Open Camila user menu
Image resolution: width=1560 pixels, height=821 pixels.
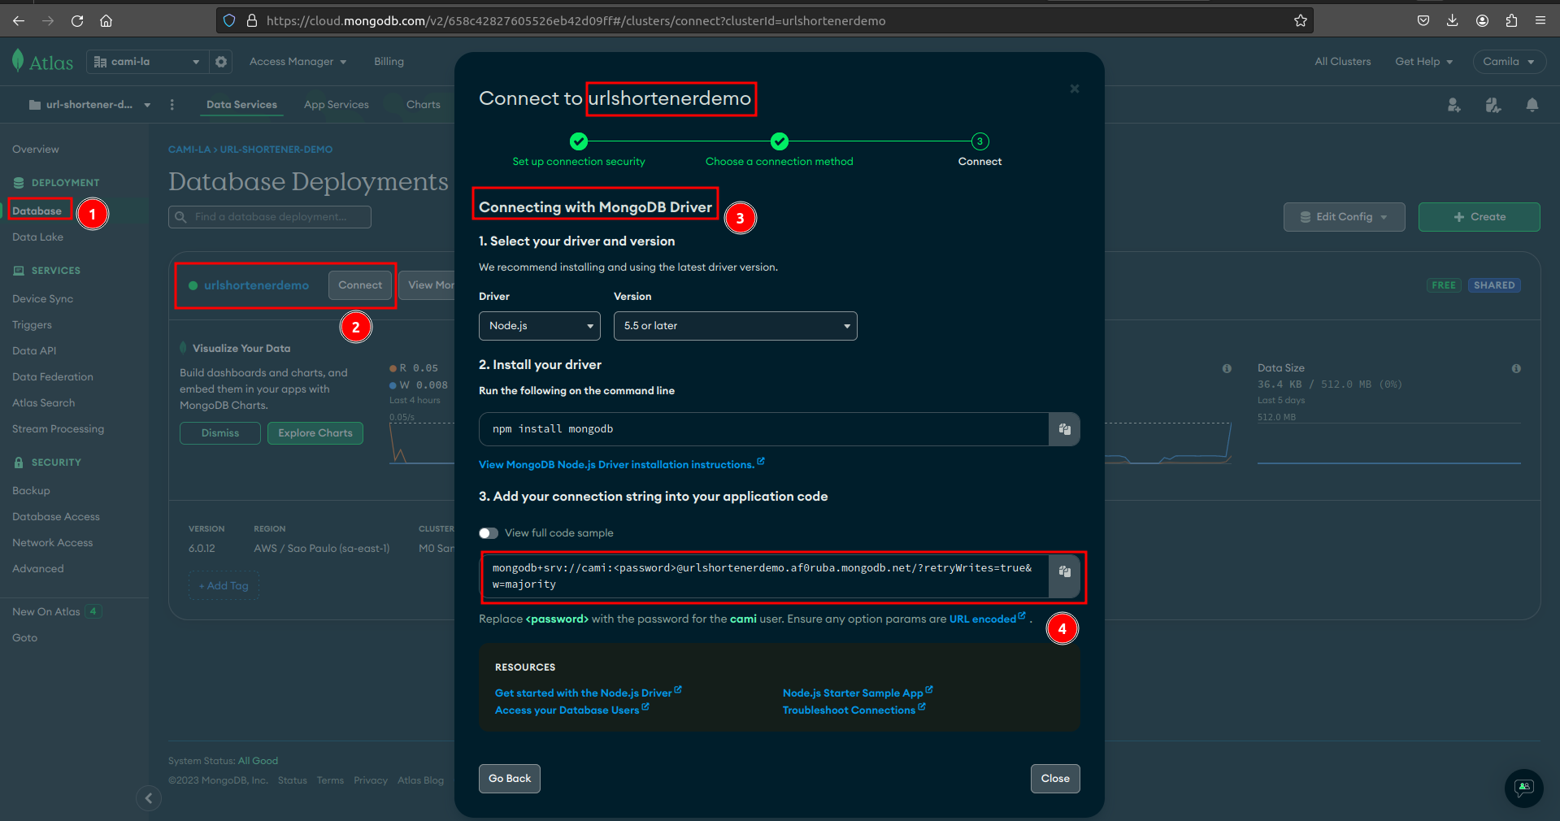[1509, 62]
